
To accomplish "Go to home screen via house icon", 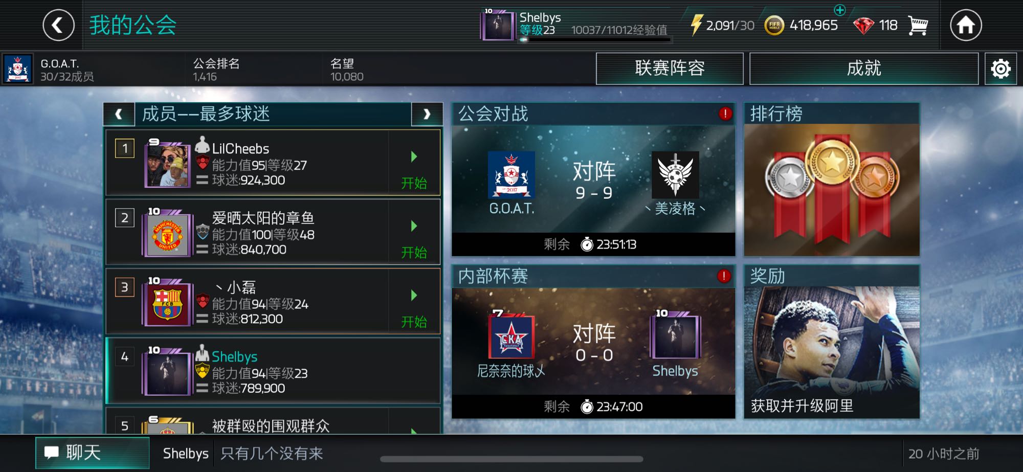I will pos(966,25).
